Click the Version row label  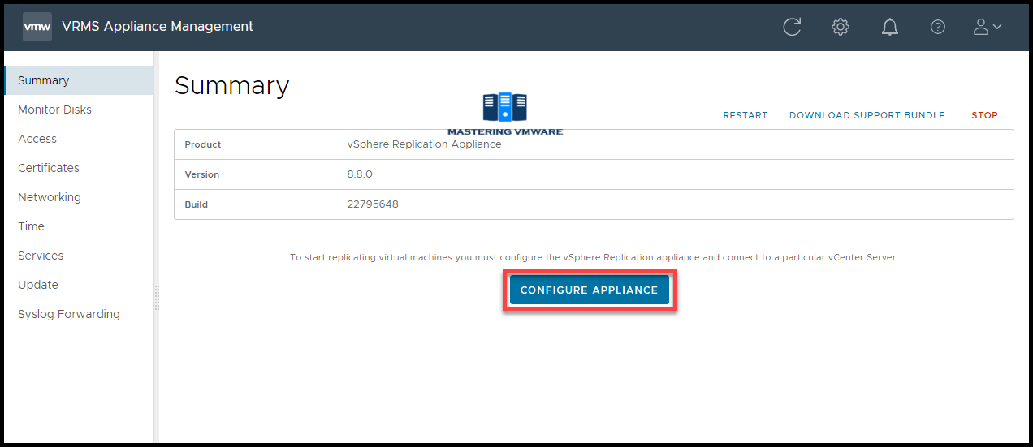coord(202,174)
